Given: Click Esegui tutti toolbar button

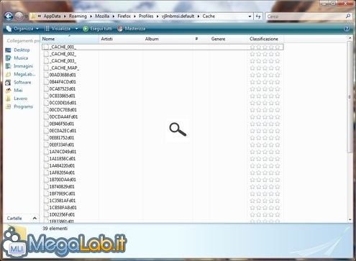Looking at the screenshot, I should tap(98, 29).
